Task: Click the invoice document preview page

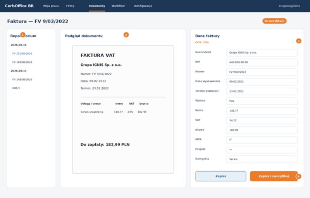Action: click(123, 109)
